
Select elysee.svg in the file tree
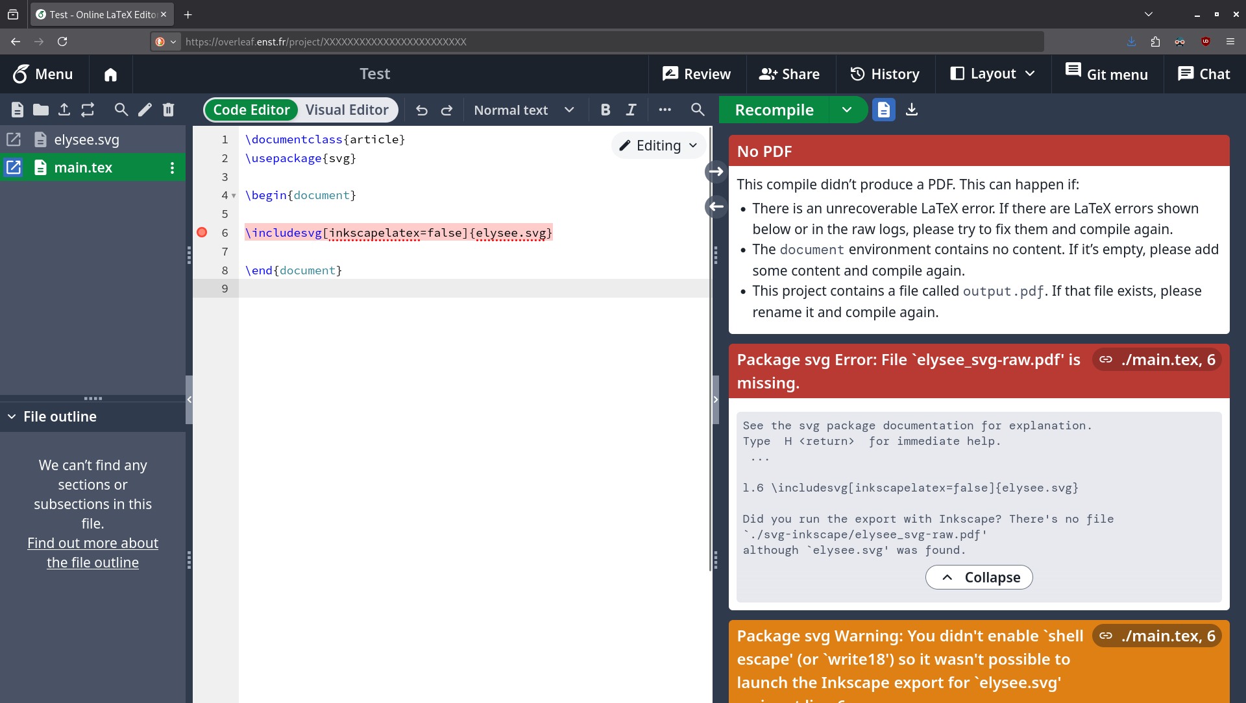click(86, 139)
